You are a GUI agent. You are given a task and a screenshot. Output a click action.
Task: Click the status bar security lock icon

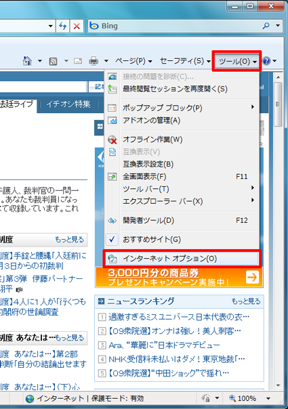[x=206, y=398]
